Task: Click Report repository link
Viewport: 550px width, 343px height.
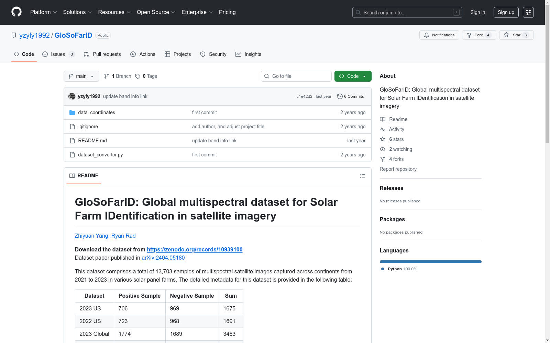Action: tap(398, 169)
